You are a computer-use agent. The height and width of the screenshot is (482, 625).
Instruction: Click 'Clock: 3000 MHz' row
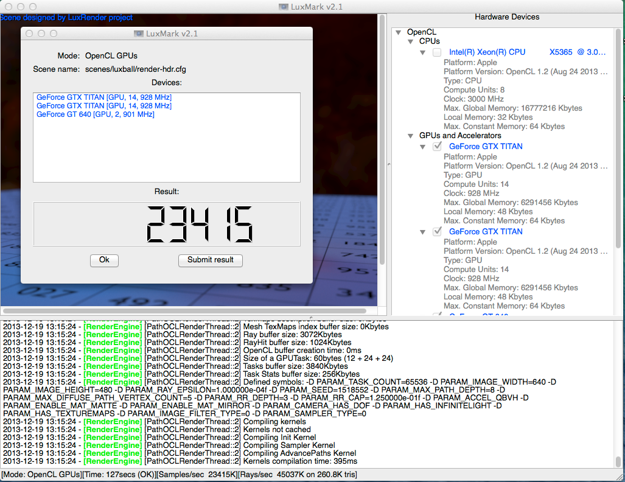coord(473,99)
